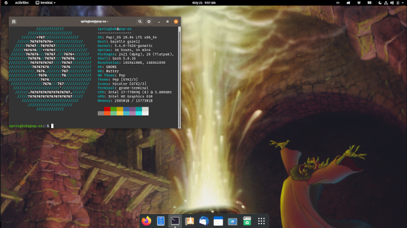Click the 'Resolution' line in the terminal
407x228 pixels.
[x=131, y=63]
